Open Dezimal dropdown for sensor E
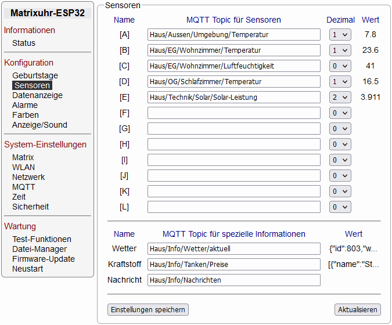Image resolution: width=392 pixels, height=325 pixels. point(340,98)
